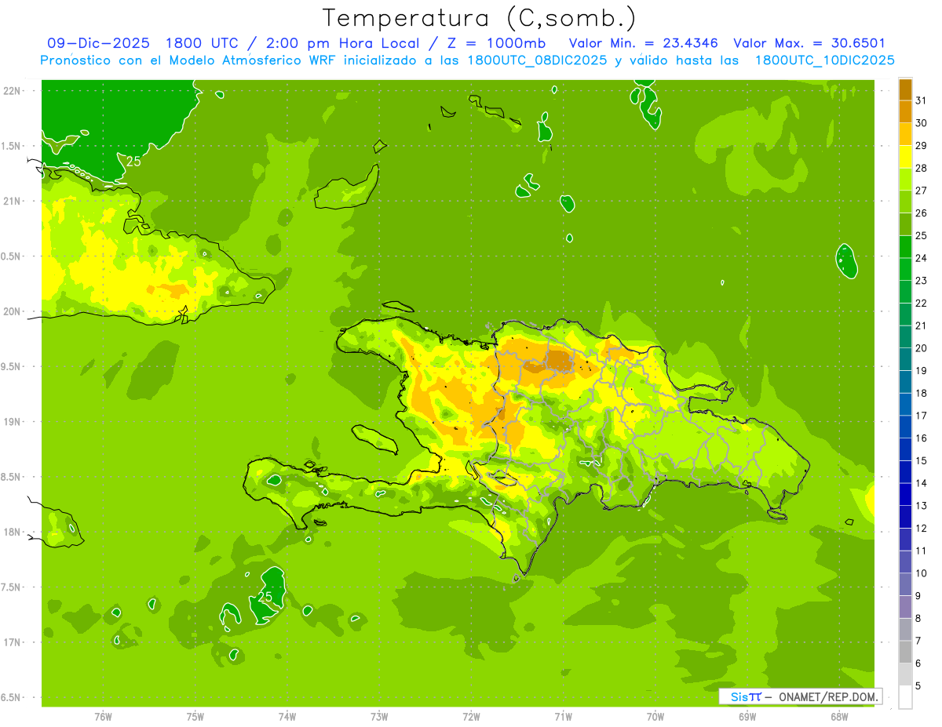The width and height of the screenshot is (942, 727).
Task: Click the '73W' longitude axis label
Action: click(x=379, y=716)
